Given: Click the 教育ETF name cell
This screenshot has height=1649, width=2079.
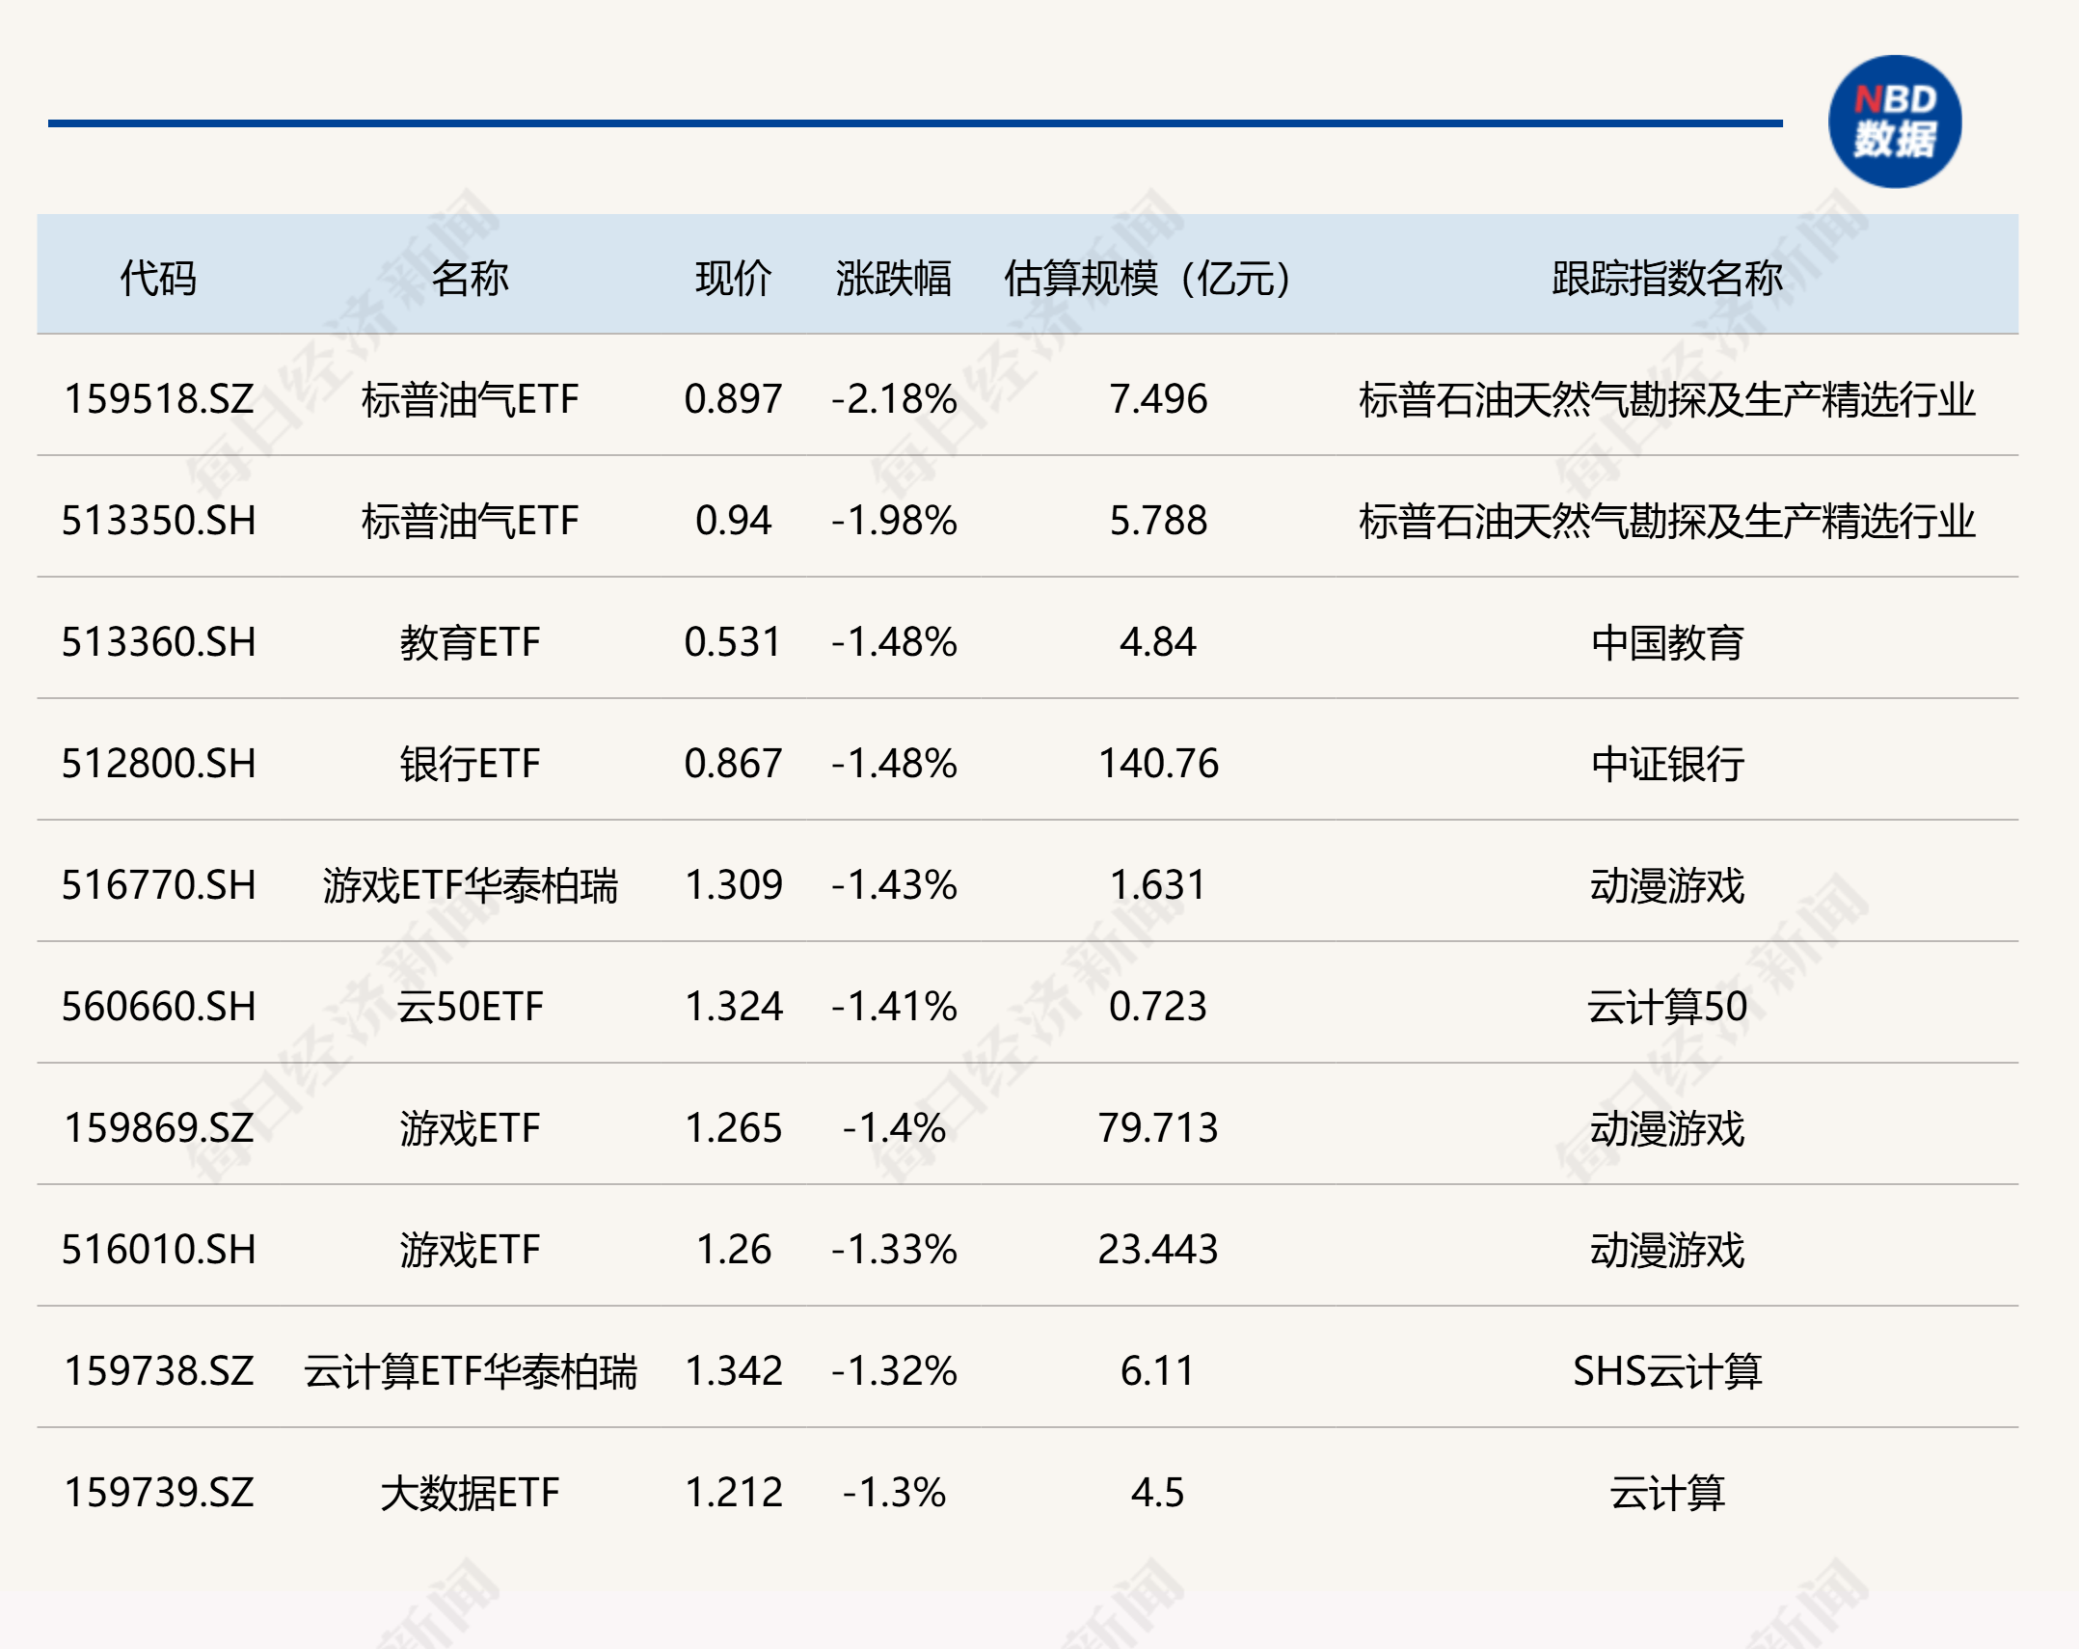Looking at the screenshot, I should [x=470, y=642].
